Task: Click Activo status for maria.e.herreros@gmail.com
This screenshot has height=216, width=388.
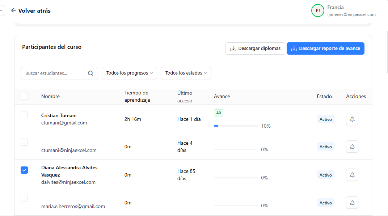Action: click(x=325, y=203)
